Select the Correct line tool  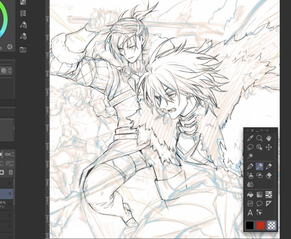point(259,212)
